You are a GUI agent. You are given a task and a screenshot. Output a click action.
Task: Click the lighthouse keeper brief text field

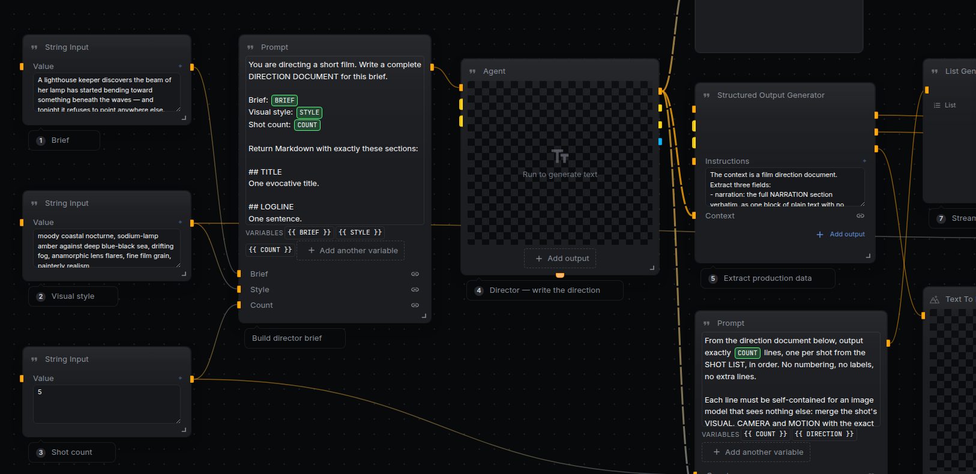click(x=107, y=93)
